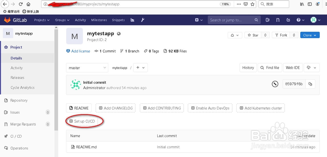Star the mytestapp project

click(x=253, y=35)
